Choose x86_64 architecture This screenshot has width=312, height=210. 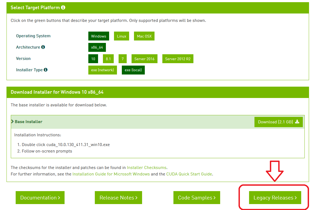pos(97,47)
